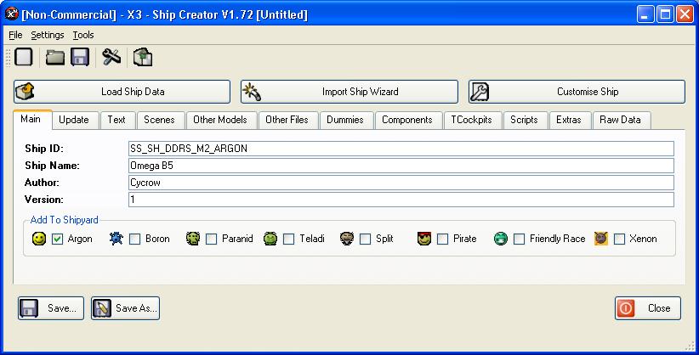Screen dimensions: 699x355
Task: Click the Load Ship Data button
Action: [x=122, y=92]
